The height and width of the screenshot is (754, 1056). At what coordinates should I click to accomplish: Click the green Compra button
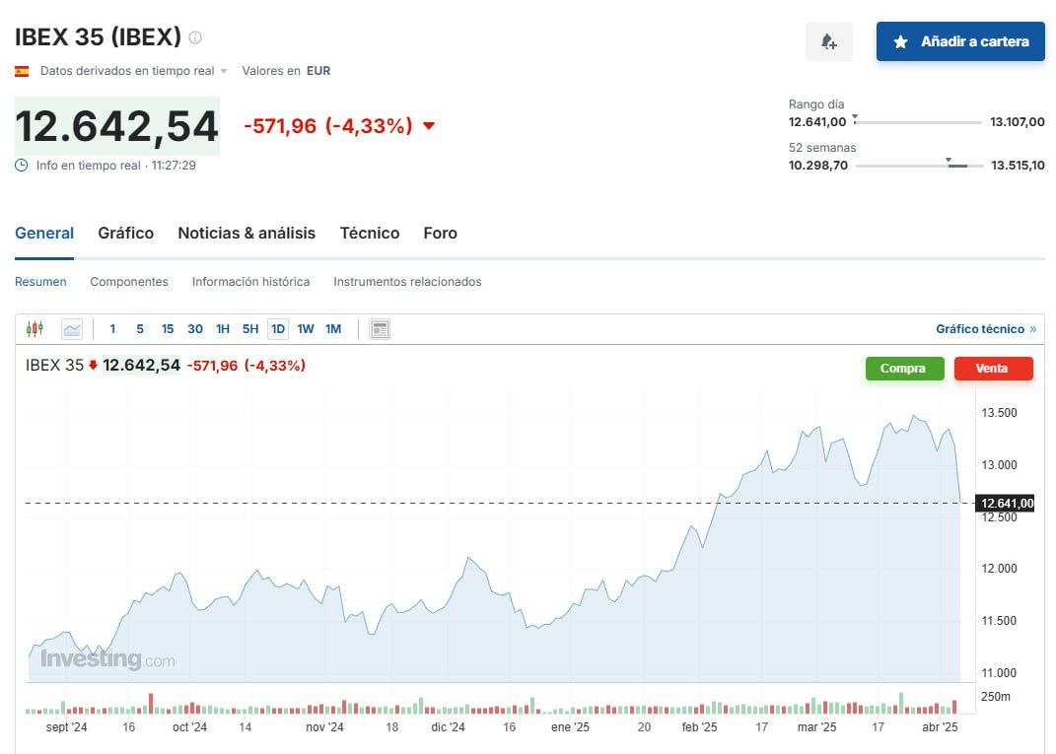[904, 369]
